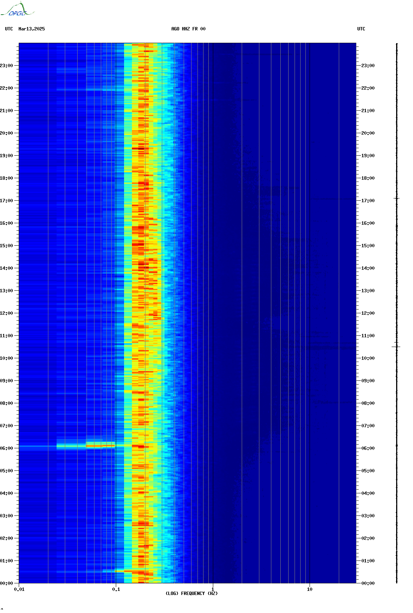Click the date label Mar13,2025

point(31,29)
